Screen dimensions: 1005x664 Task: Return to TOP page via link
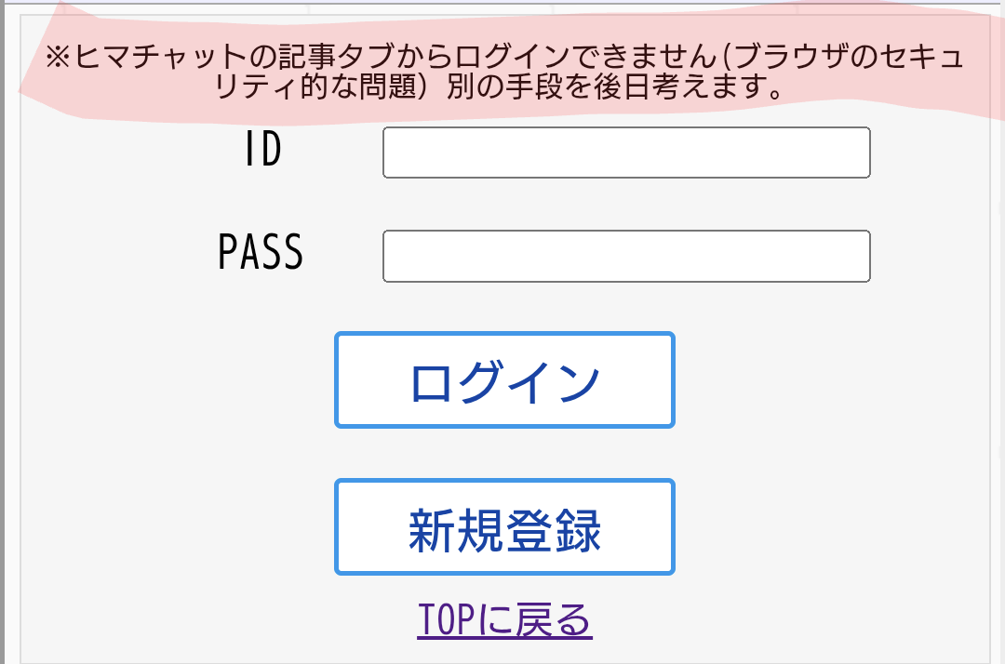504,620
